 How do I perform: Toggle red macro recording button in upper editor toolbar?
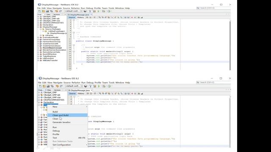[x=132, y=17]
